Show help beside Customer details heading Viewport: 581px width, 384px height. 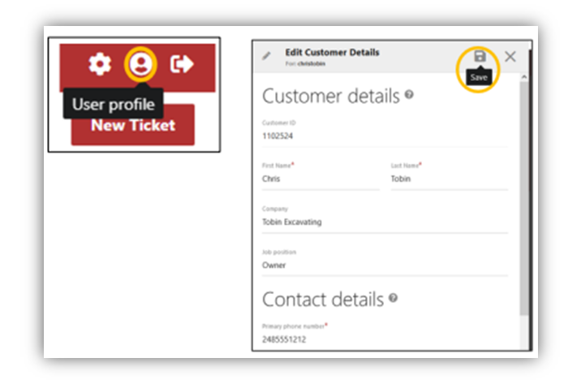click(x=409, y=94)
